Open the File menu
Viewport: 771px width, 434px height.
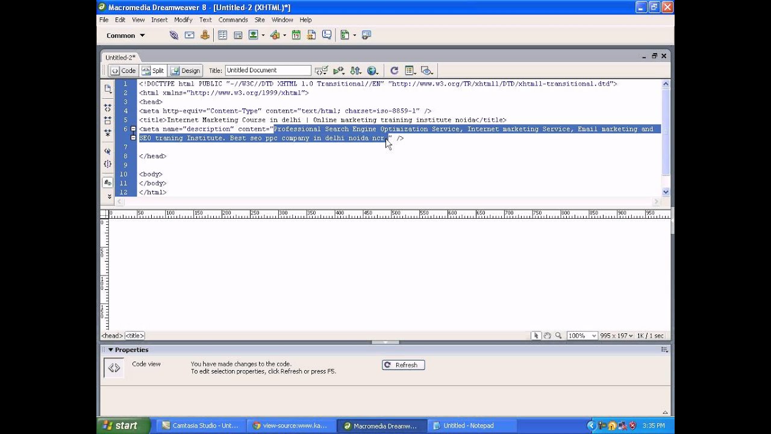tap(104, 20)
